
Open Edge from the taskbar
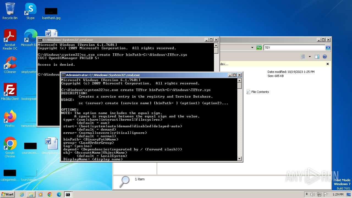tap(59, 194)
